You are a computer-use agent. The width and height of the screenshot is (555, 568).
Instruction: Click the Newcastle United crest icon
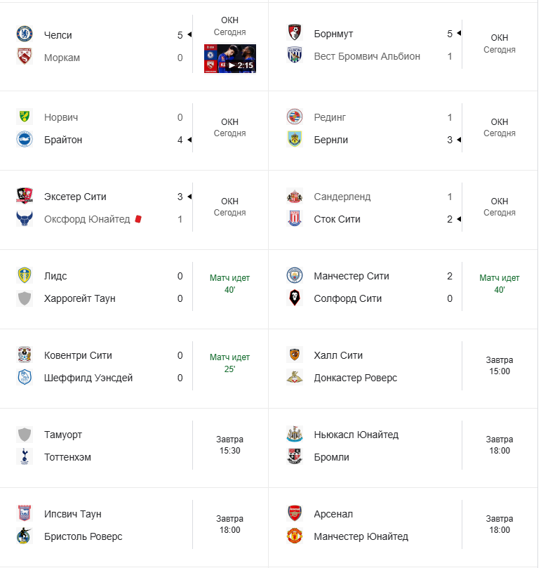click(295, 434)
